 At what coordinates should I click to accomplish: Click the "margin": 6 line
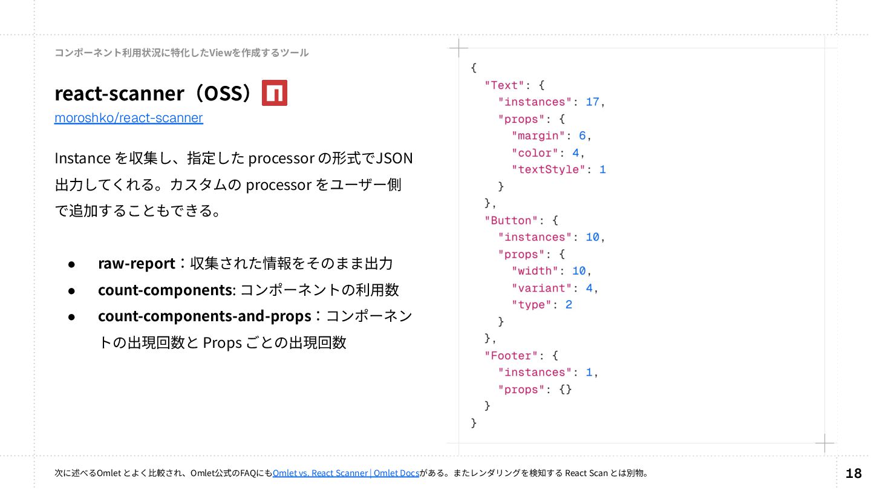click(552, 136)
